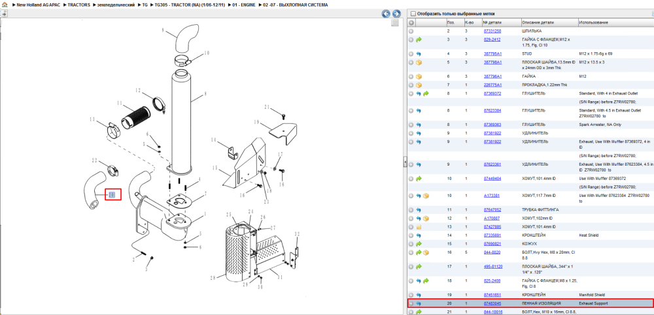Click the blue arrow for part 87369363
Viewport: 654px width, 315px height.
[419, 125]
